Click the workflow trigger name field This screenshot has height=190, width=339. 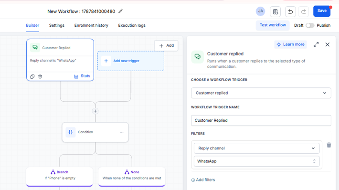261,120
